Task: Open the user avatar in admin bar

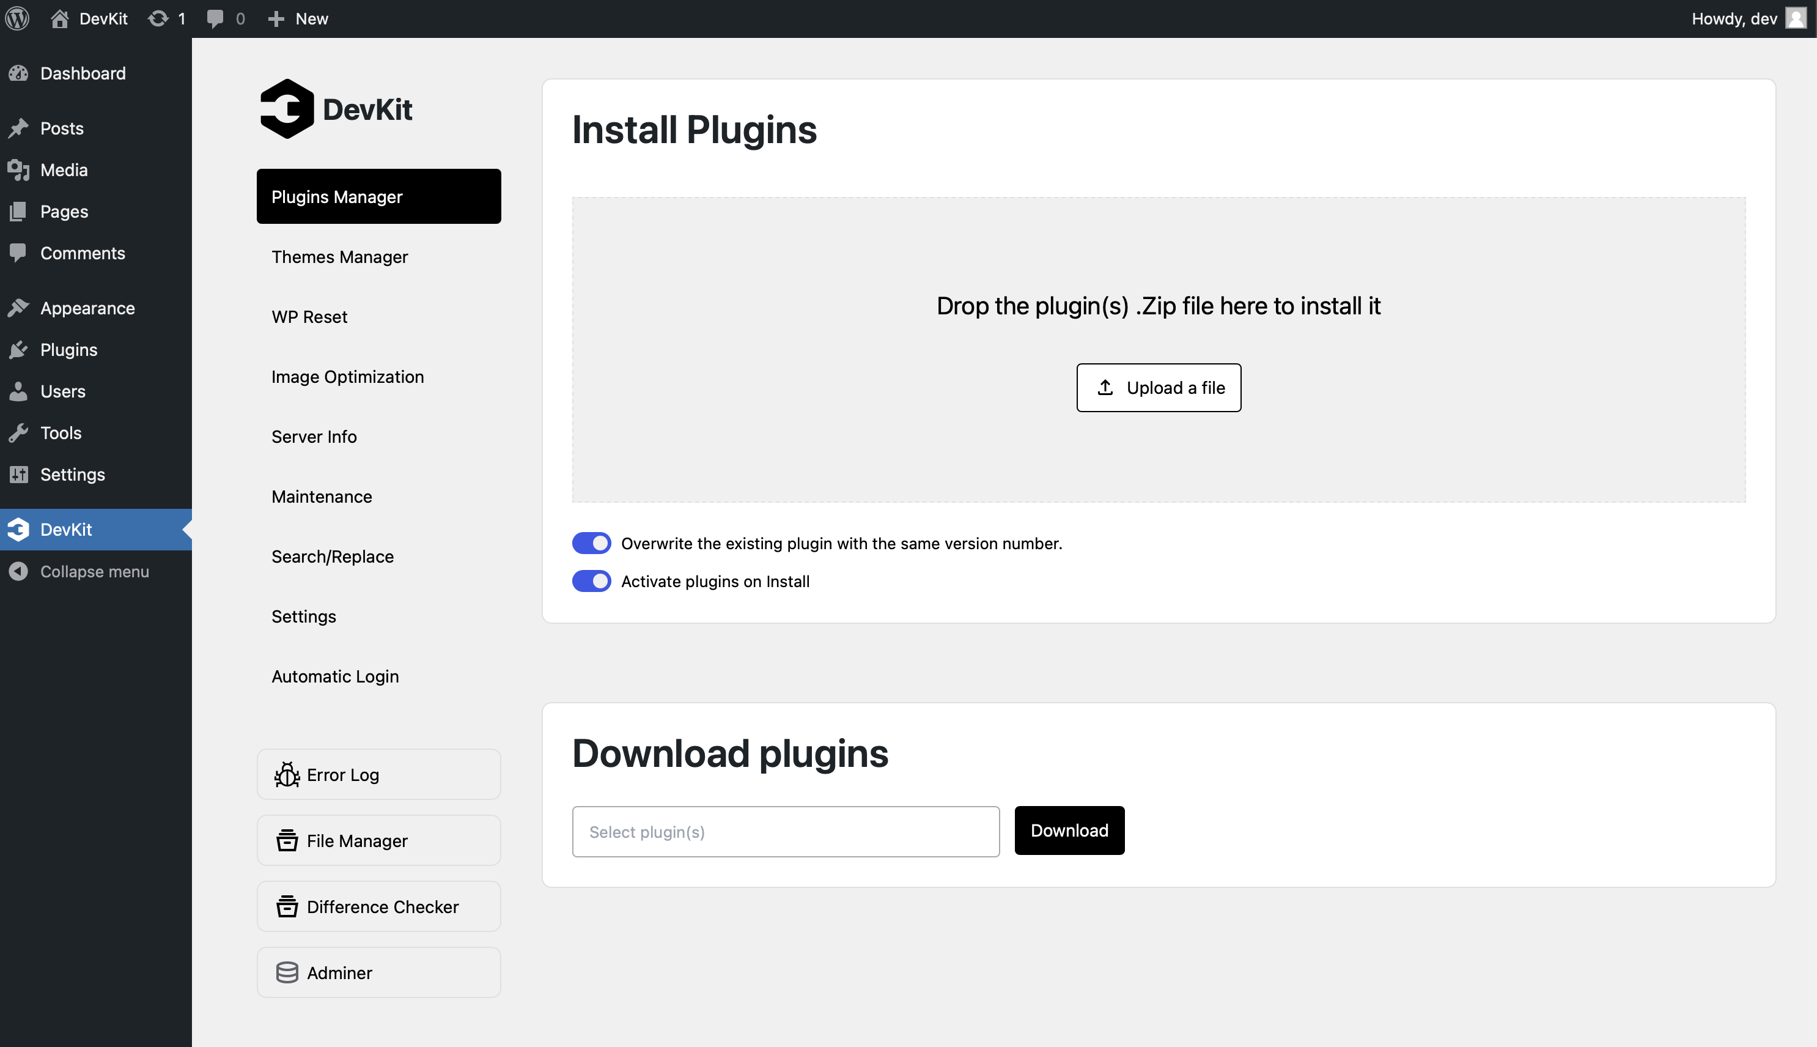Action: [1796, 19]
